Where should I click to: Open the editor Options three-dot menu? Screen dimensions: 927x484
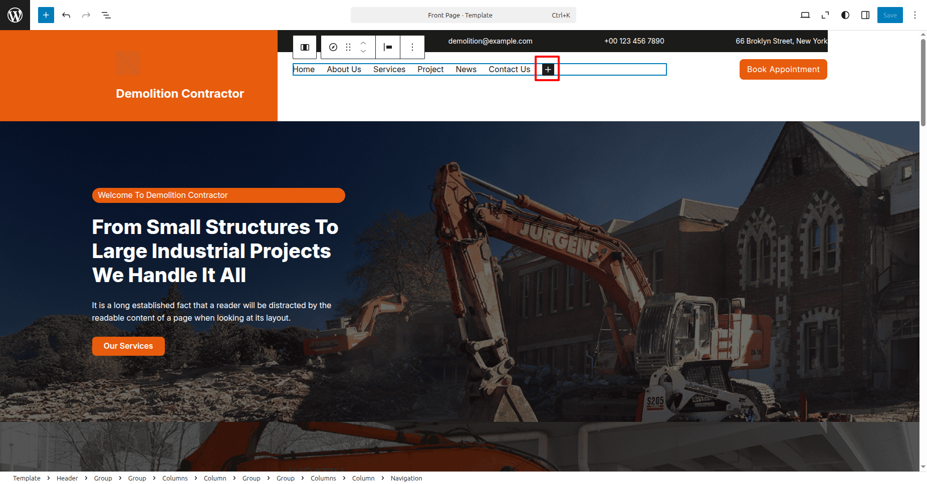pyautogui.click(x=915, y=15)
